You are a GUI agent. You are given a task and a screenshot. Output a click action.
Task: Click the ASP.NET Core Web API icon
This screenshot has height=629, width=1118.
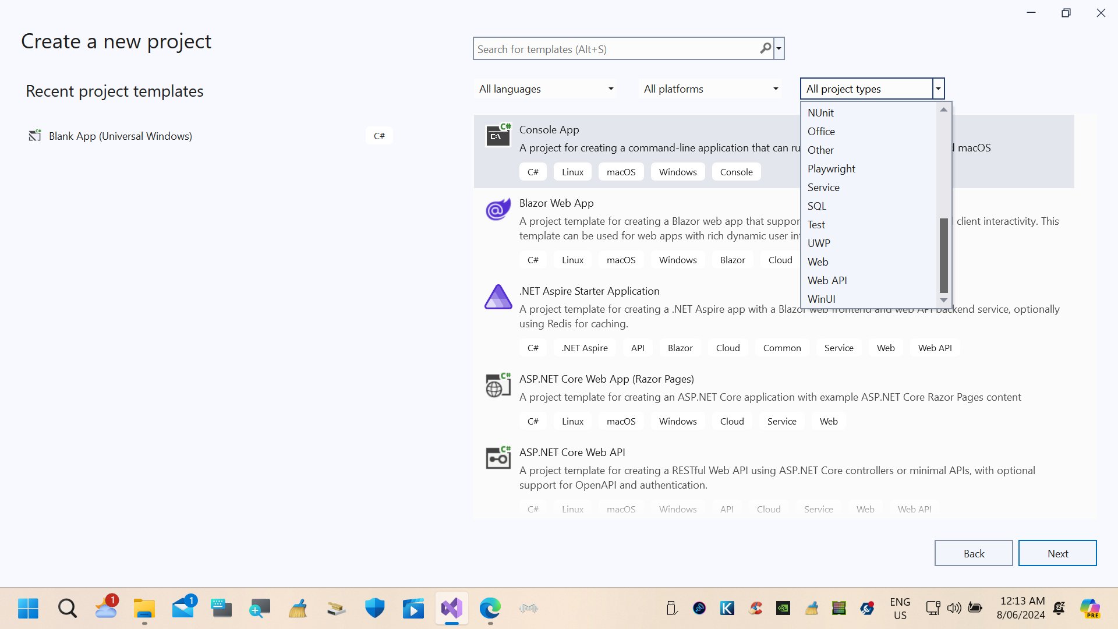[x=498, y=458]
